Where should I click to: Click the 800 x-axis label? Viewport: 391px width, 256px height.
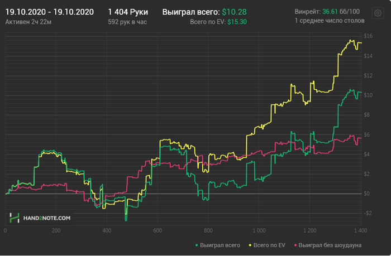tap(208, 230)
